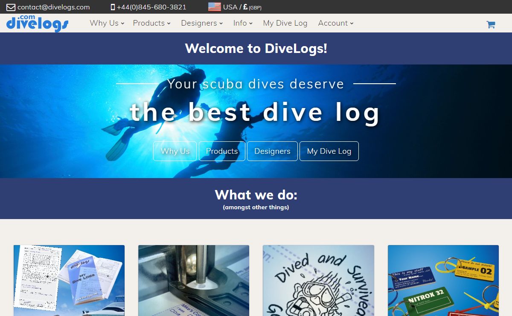The height and width of the screenshot is (316, 512).
Task: Open the hole punch machine thumbnail
Action: click(x=194, y=281)
